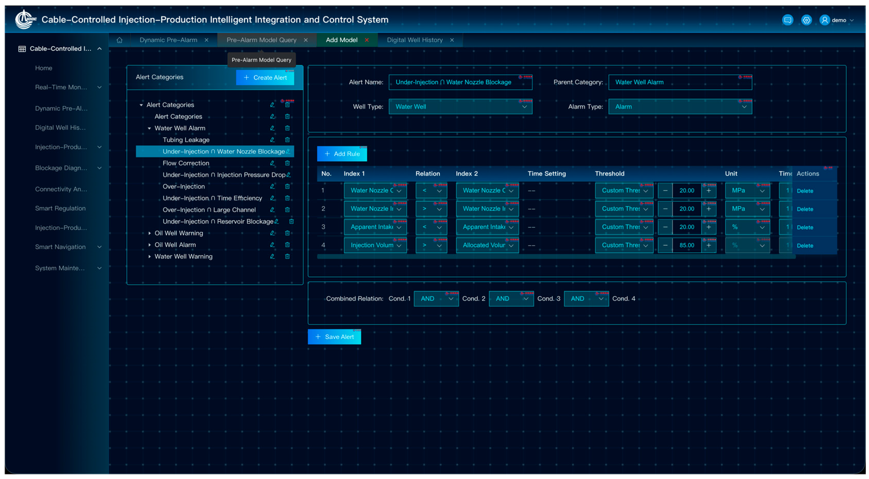Close the Dynamic Pre-Alarm tab
Viewport: 869px width, 479px height.
tap(207, 40)
